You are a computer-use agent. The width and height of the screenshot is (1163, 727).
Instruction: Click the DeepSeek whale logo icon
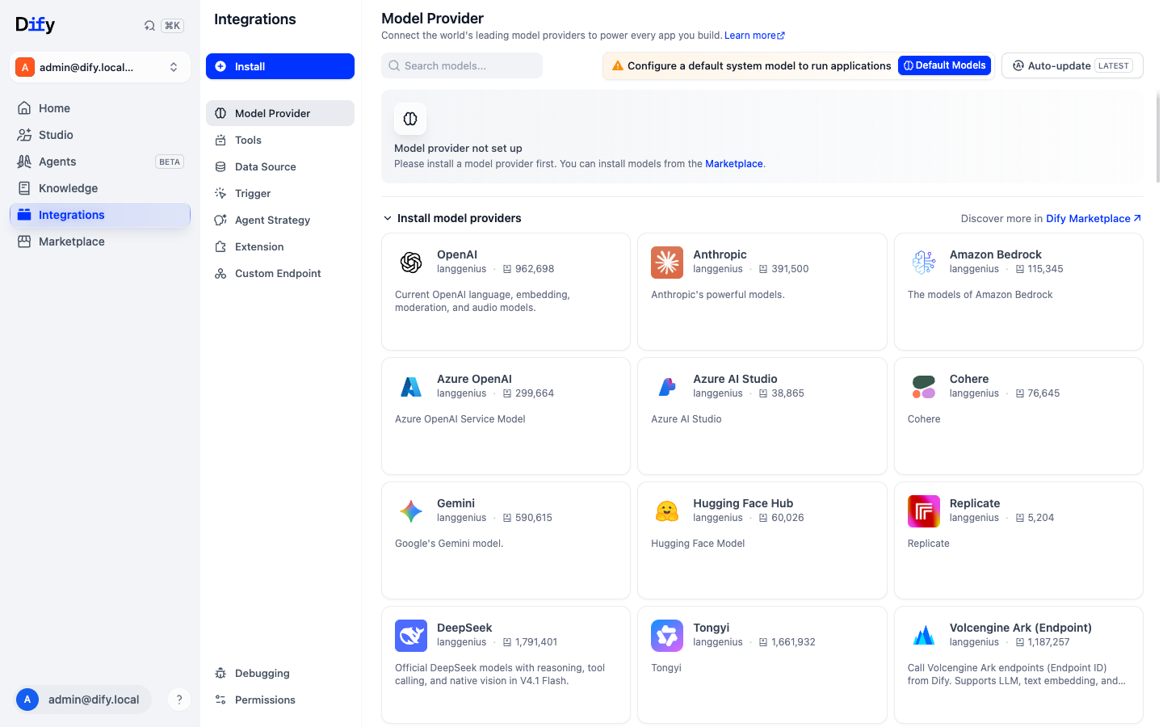pos(411,636)
